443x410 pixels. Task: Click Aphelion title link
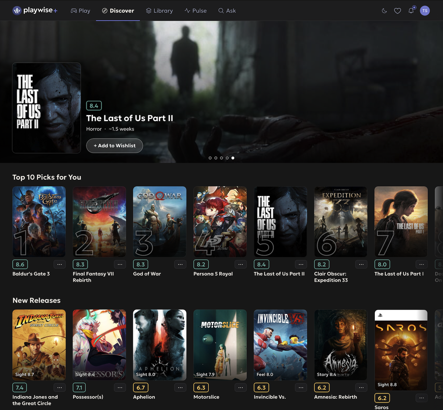click(144, 397)
